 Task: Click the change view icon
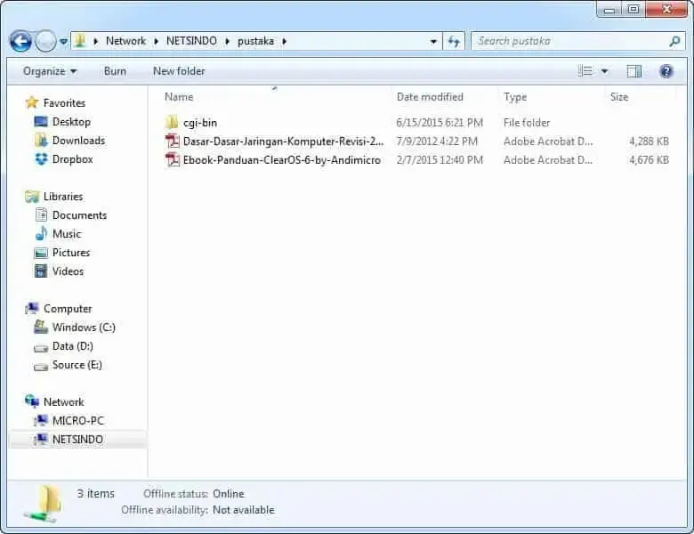[x=585, y=71]
